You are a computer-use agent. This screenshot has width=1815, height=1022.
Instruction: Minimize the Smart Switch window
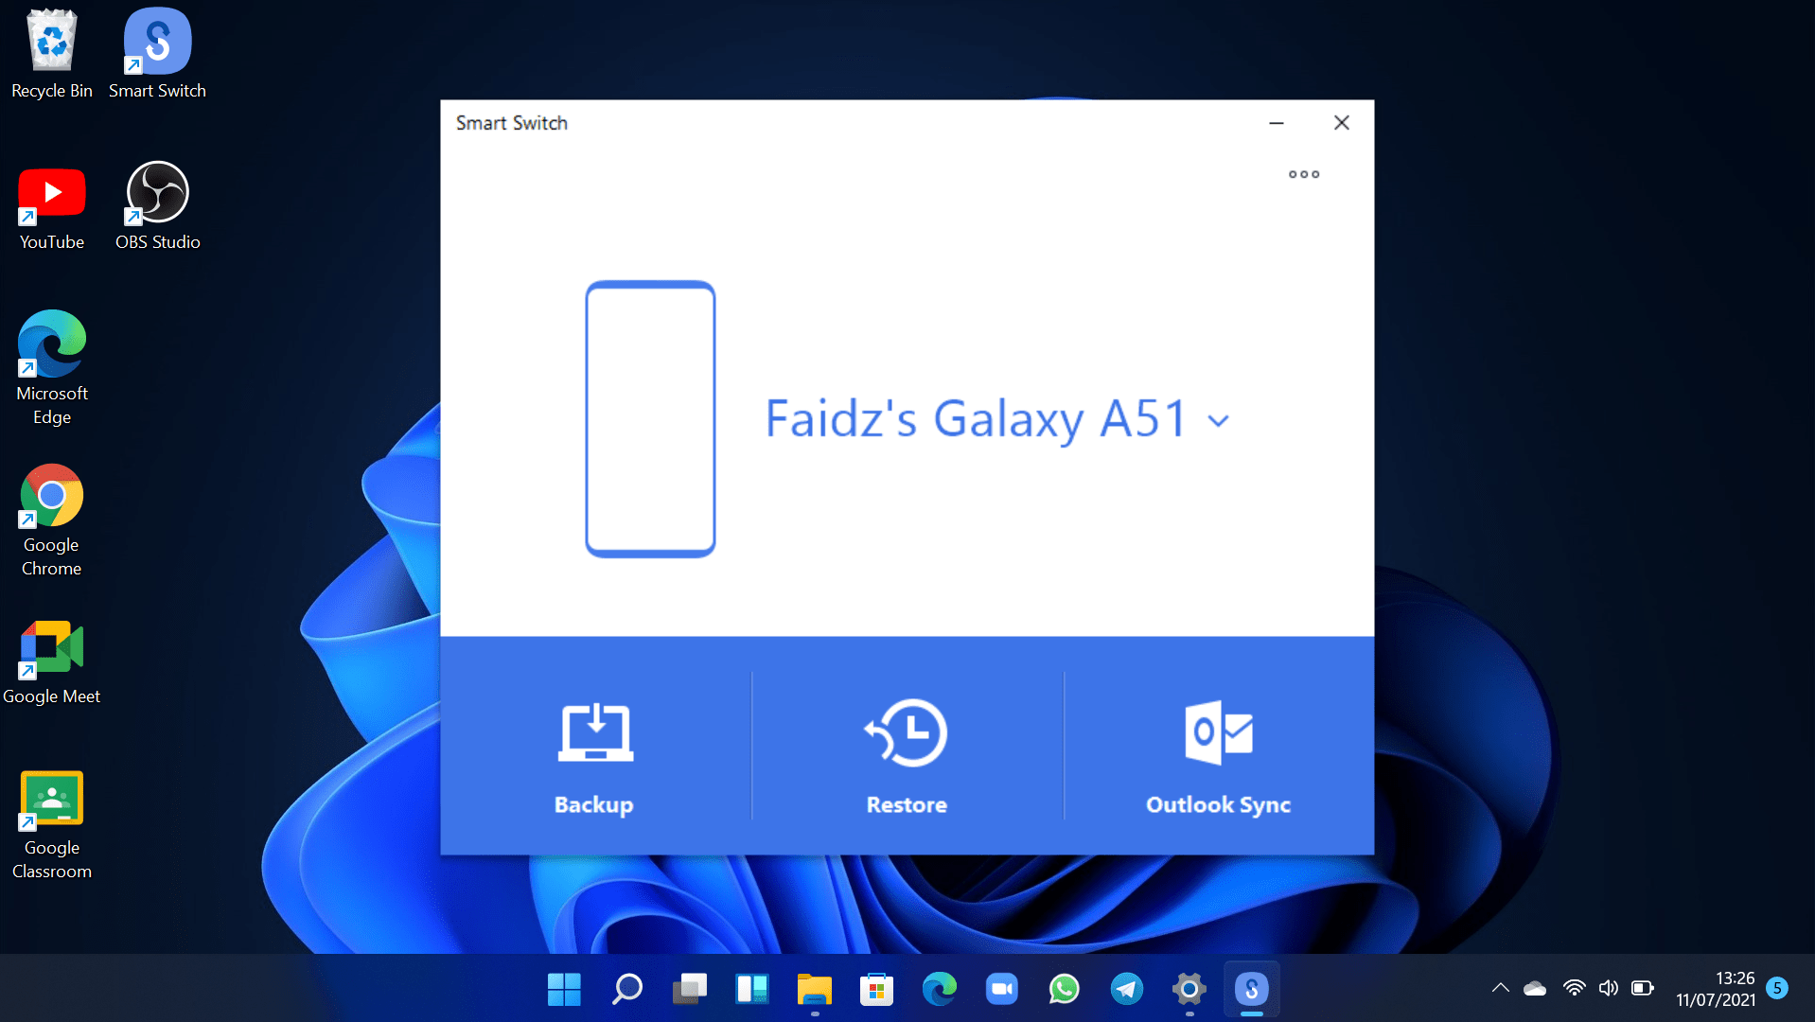tap(1276, 123)
